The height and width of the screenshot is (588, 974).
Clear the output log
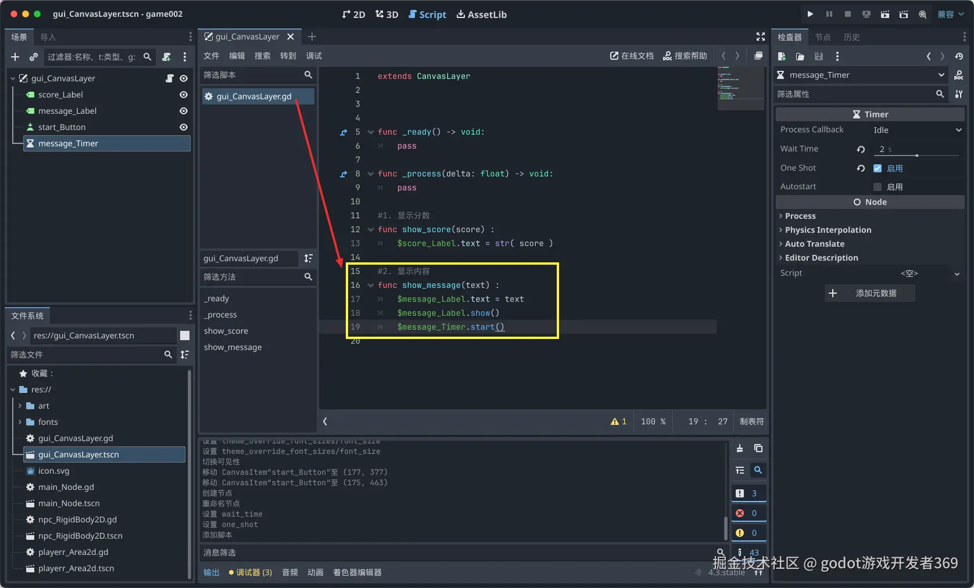[740, 448]
